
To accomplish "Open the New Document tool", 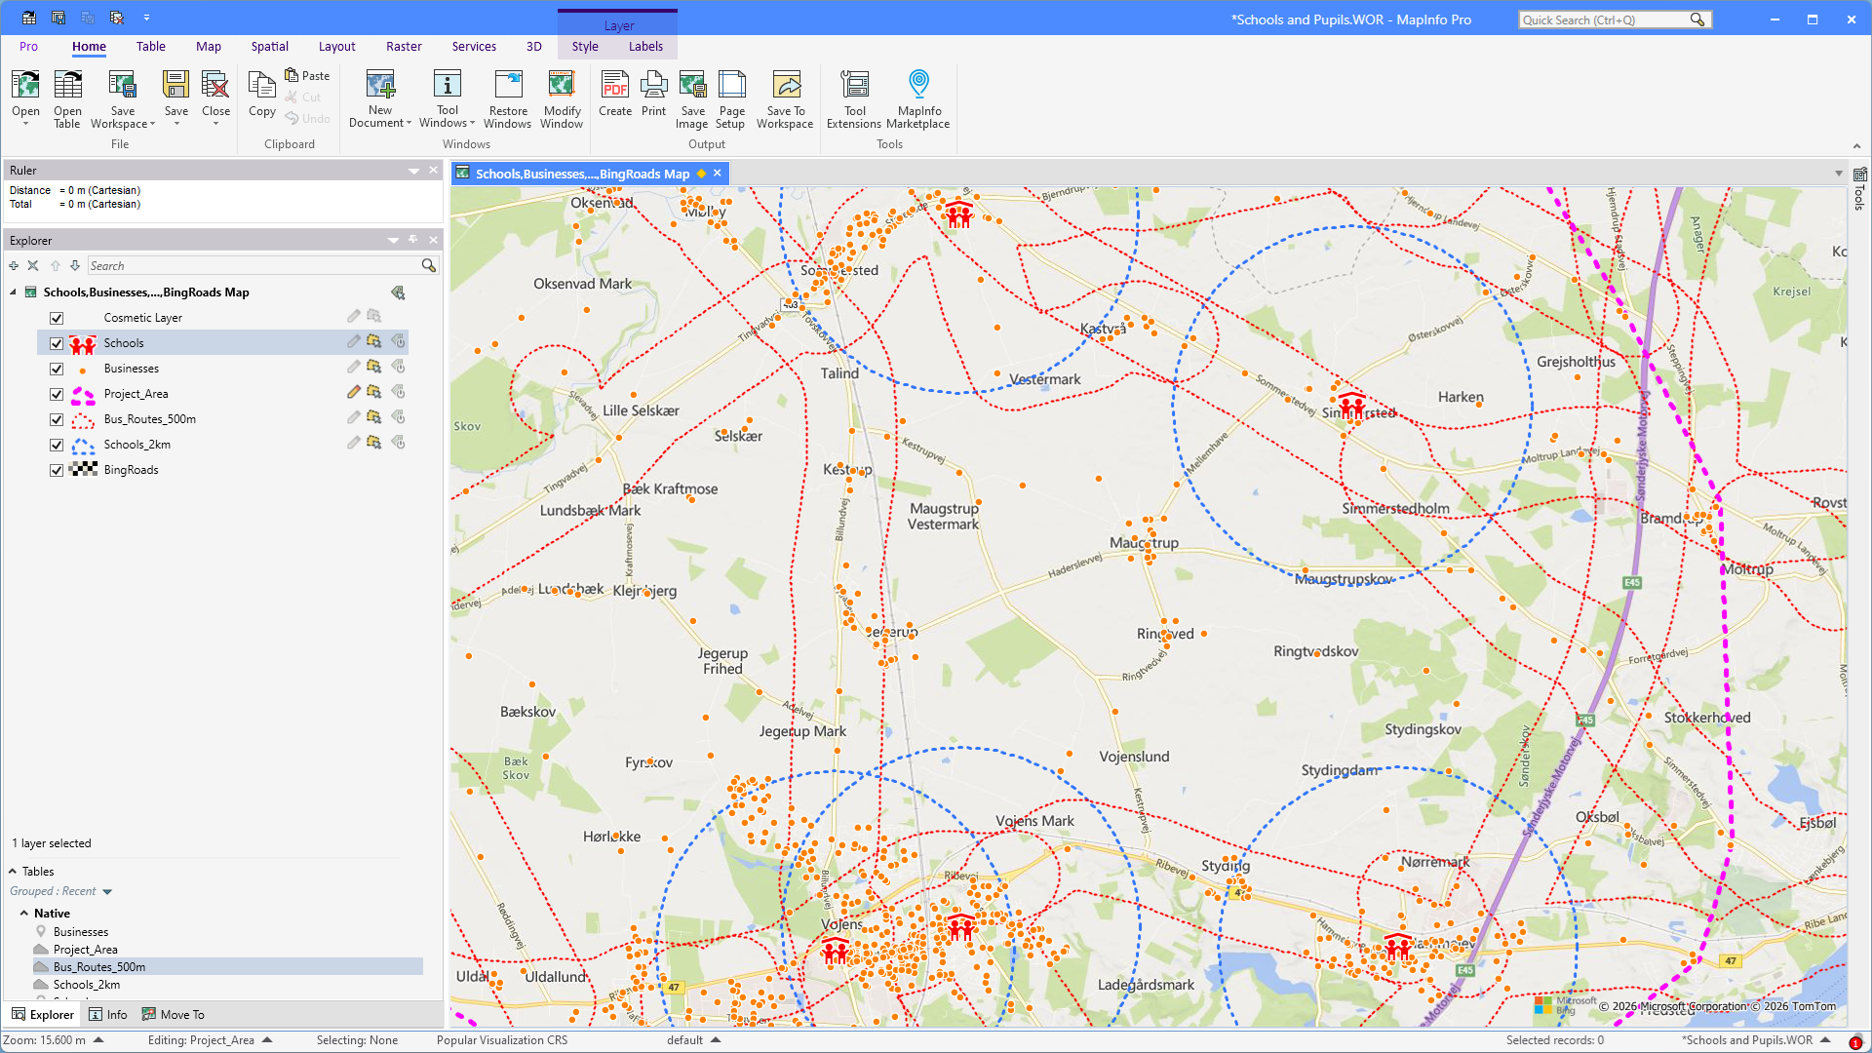I will pos(379,97).
